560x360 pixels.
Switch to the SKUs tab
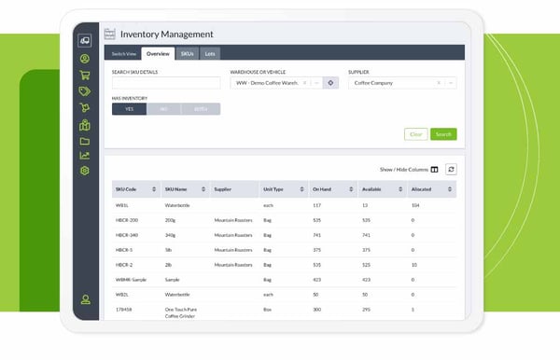coord(188,53)
